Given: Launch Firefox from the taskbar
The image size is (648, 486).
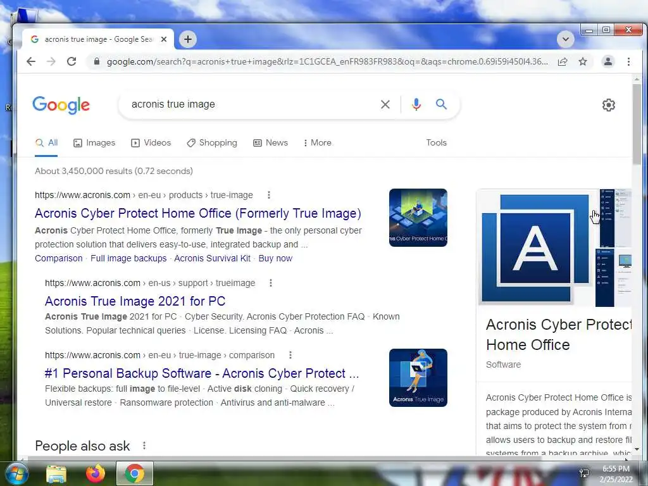Looking at the screenshot, I should [95, 473].
